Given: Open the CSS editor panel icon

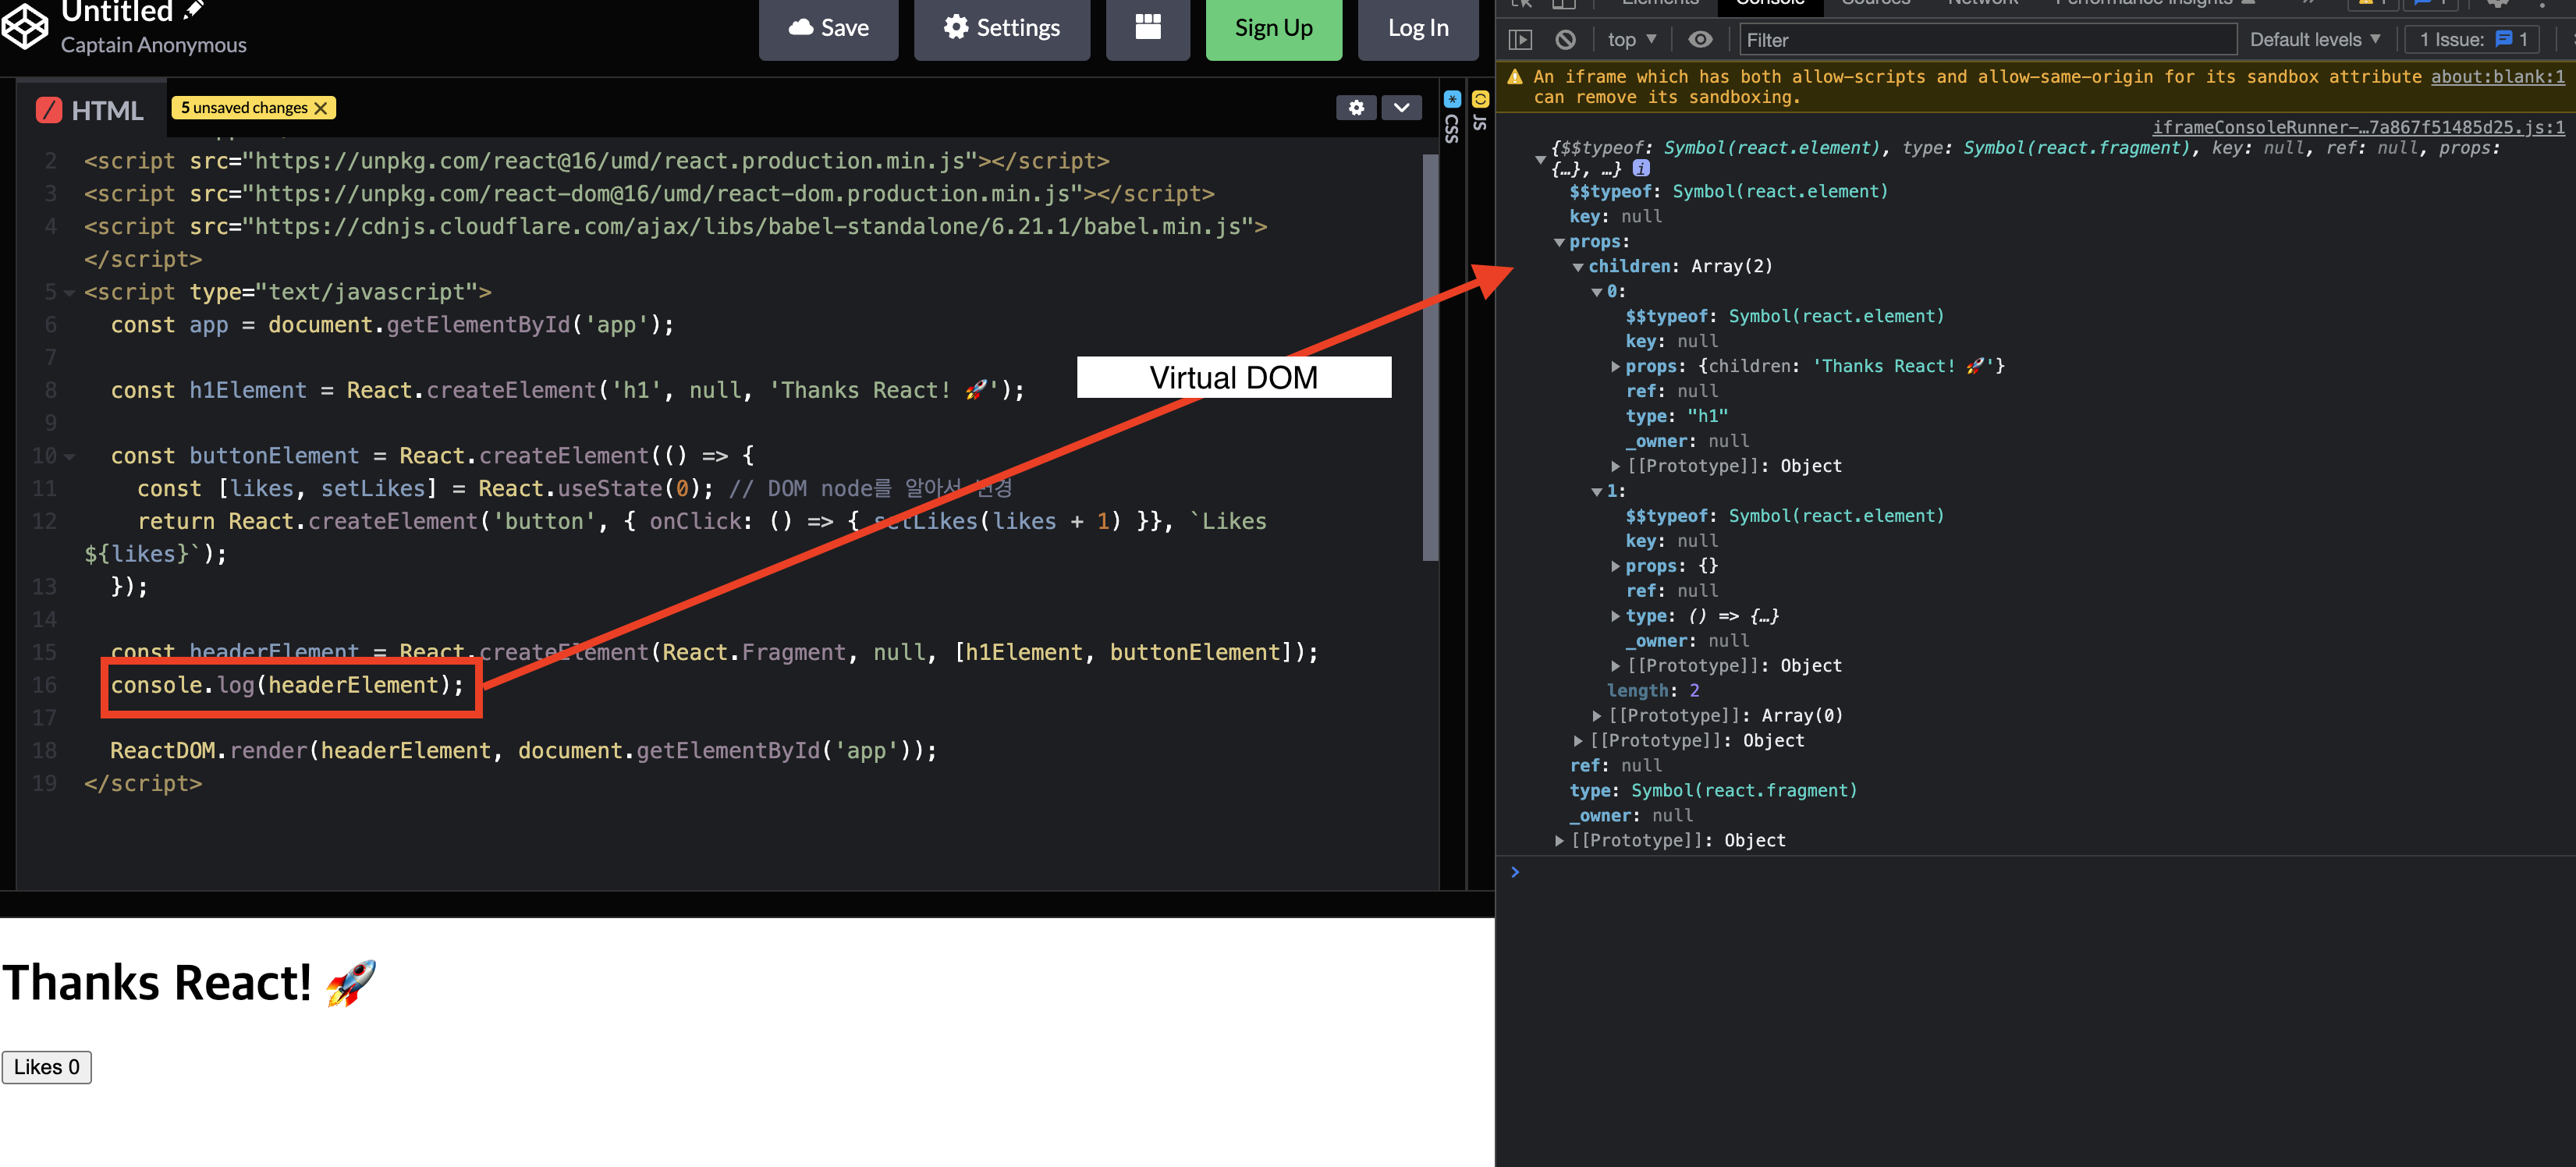Looking at the screenshot, I should pos(1452,99).
